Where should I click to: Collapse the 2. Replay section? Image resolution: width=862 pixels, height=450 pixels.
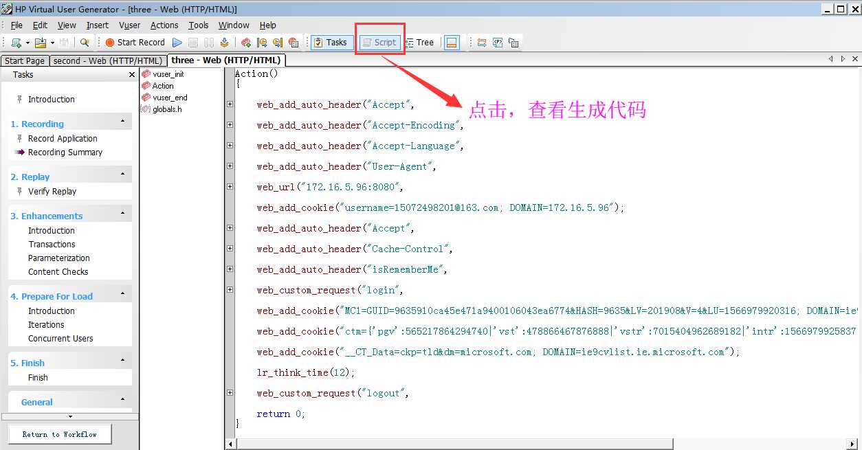point(122,175)
